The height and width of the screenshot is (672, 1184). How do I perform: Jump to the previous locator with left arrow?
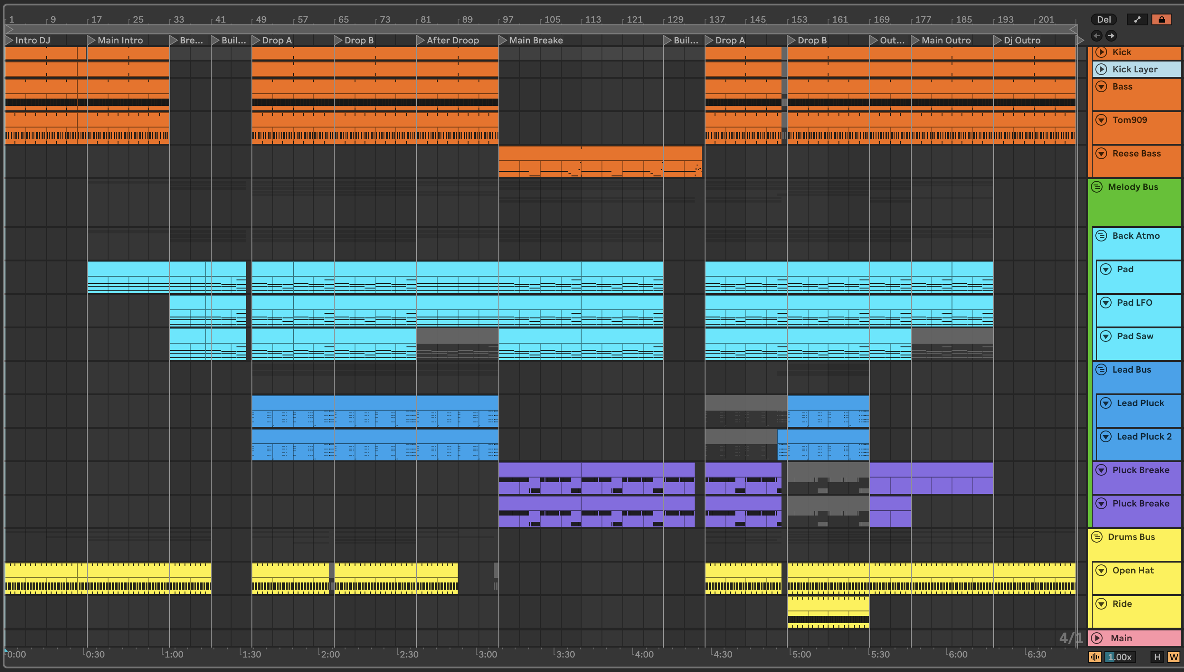coord(1097,36)
